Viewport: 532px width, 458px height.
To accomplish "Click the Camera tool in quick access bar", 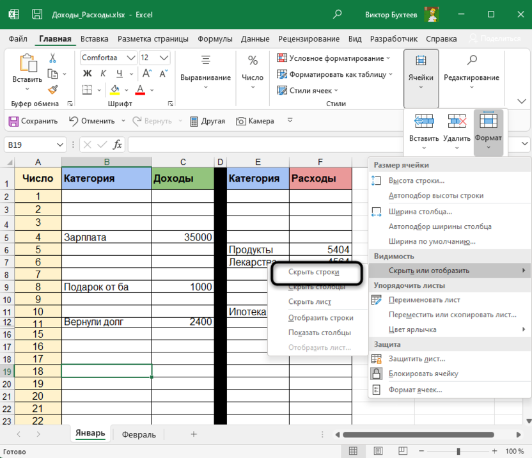I will 255,121.
